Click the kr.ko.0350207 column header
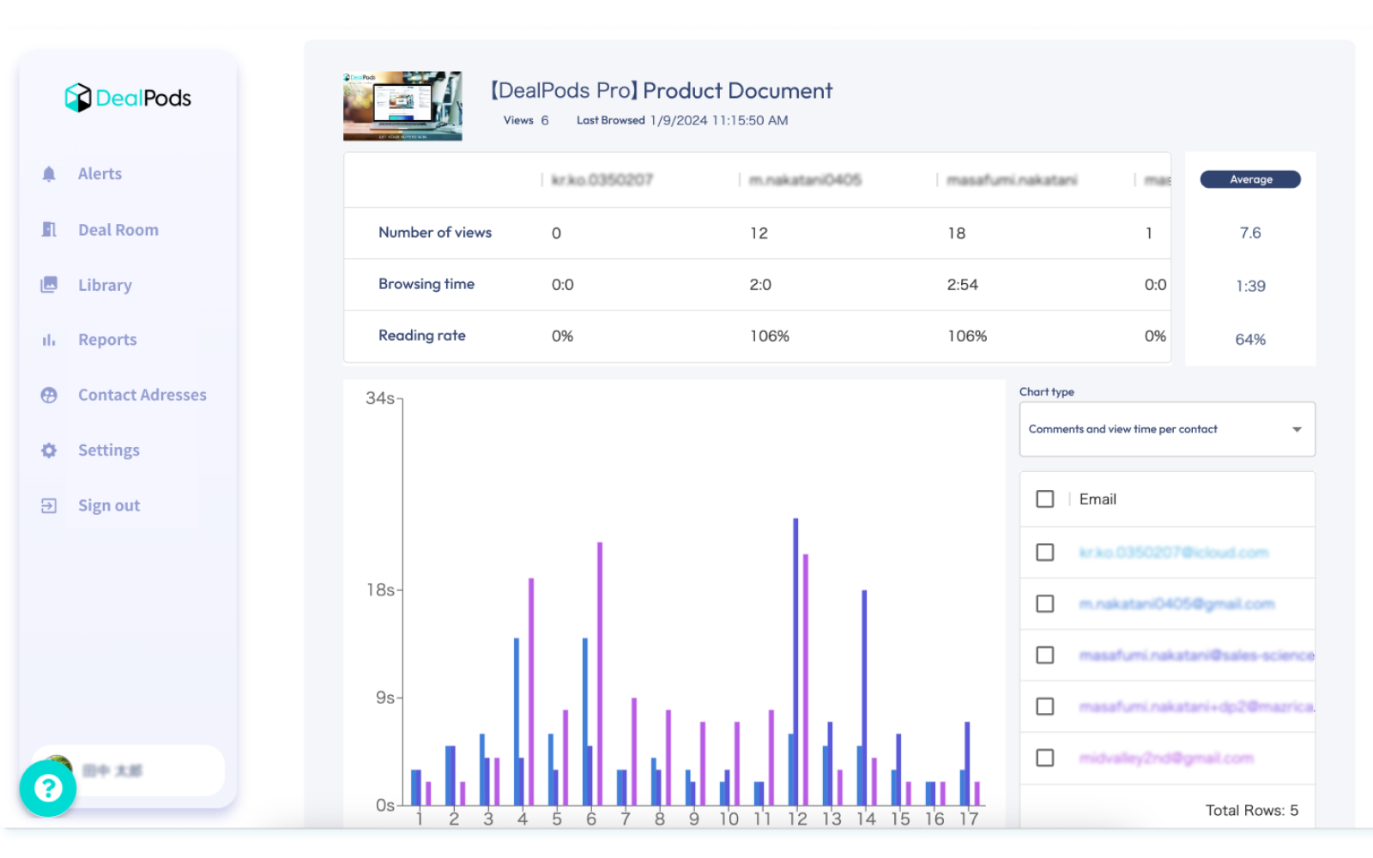The image size is (1373, 858). tap(602, 180)
